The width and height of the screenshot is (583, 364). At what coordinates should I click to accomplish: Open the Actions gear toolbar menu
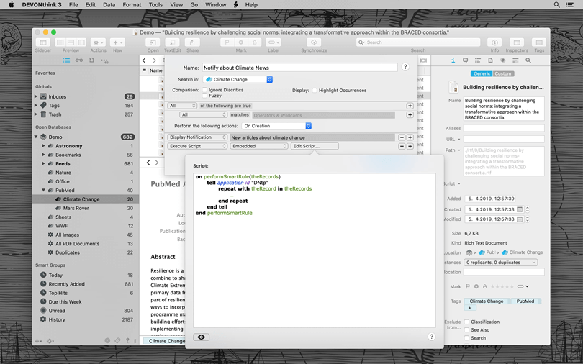pos(98,42)
